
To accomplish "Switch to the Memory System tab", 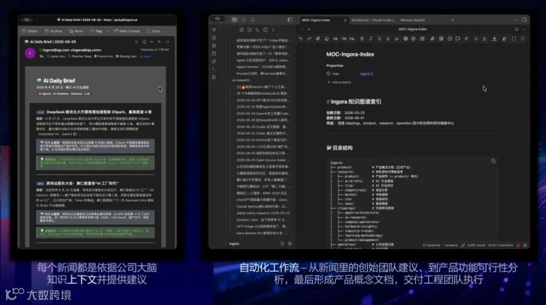I will coord(413,20).
